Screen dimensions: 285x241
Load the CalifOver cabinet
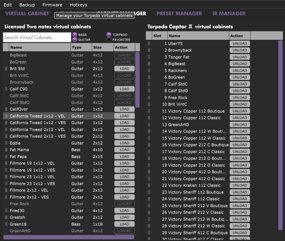[x=125, y=109]
